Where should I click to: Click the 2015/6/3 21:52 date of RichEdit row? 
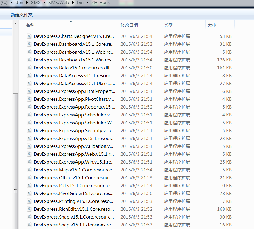click(x=136, y=209)
